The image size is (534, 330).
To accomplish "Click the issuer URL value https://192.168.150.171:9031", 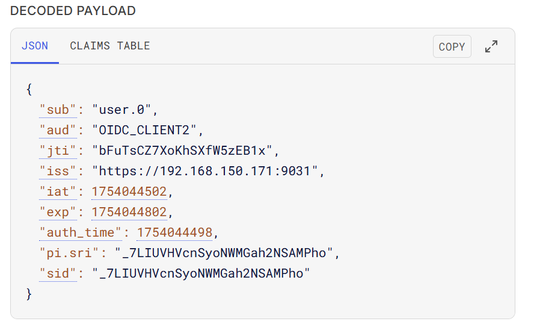I will (x=204, y=171).
